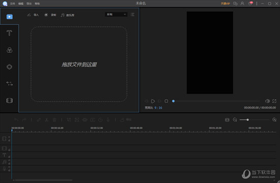Open the 编辑 menu

pos(21,4)
